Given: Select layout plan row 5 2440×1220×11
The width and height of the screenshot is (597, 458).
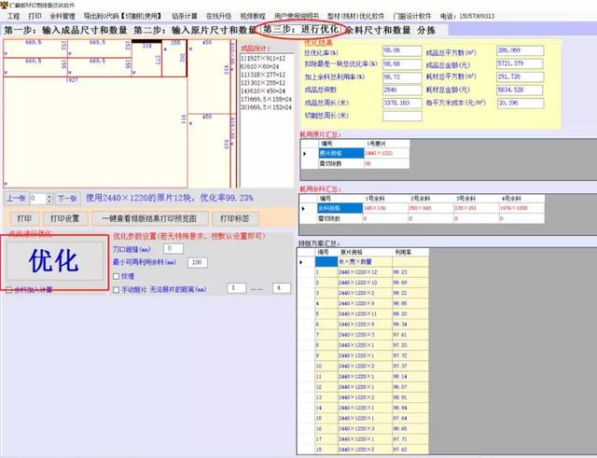Looking at the screenshot, I should tap(371, 314).
